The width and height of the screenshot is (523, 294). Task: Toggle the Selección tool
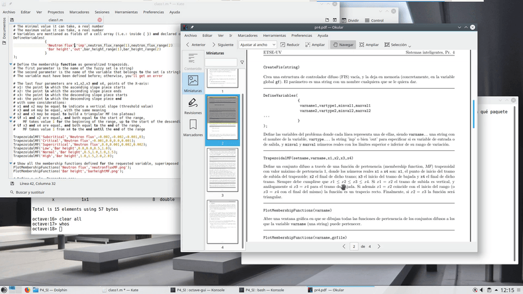point(395,44)
